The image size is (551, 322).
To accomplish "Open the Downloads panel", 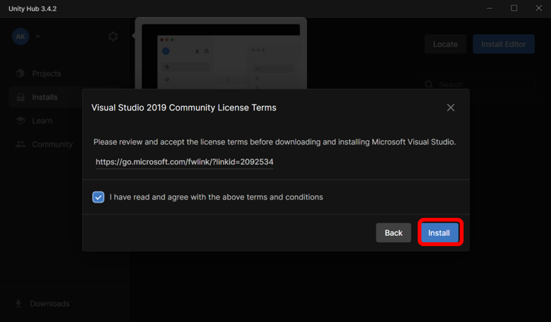I will tap(50, 304).
